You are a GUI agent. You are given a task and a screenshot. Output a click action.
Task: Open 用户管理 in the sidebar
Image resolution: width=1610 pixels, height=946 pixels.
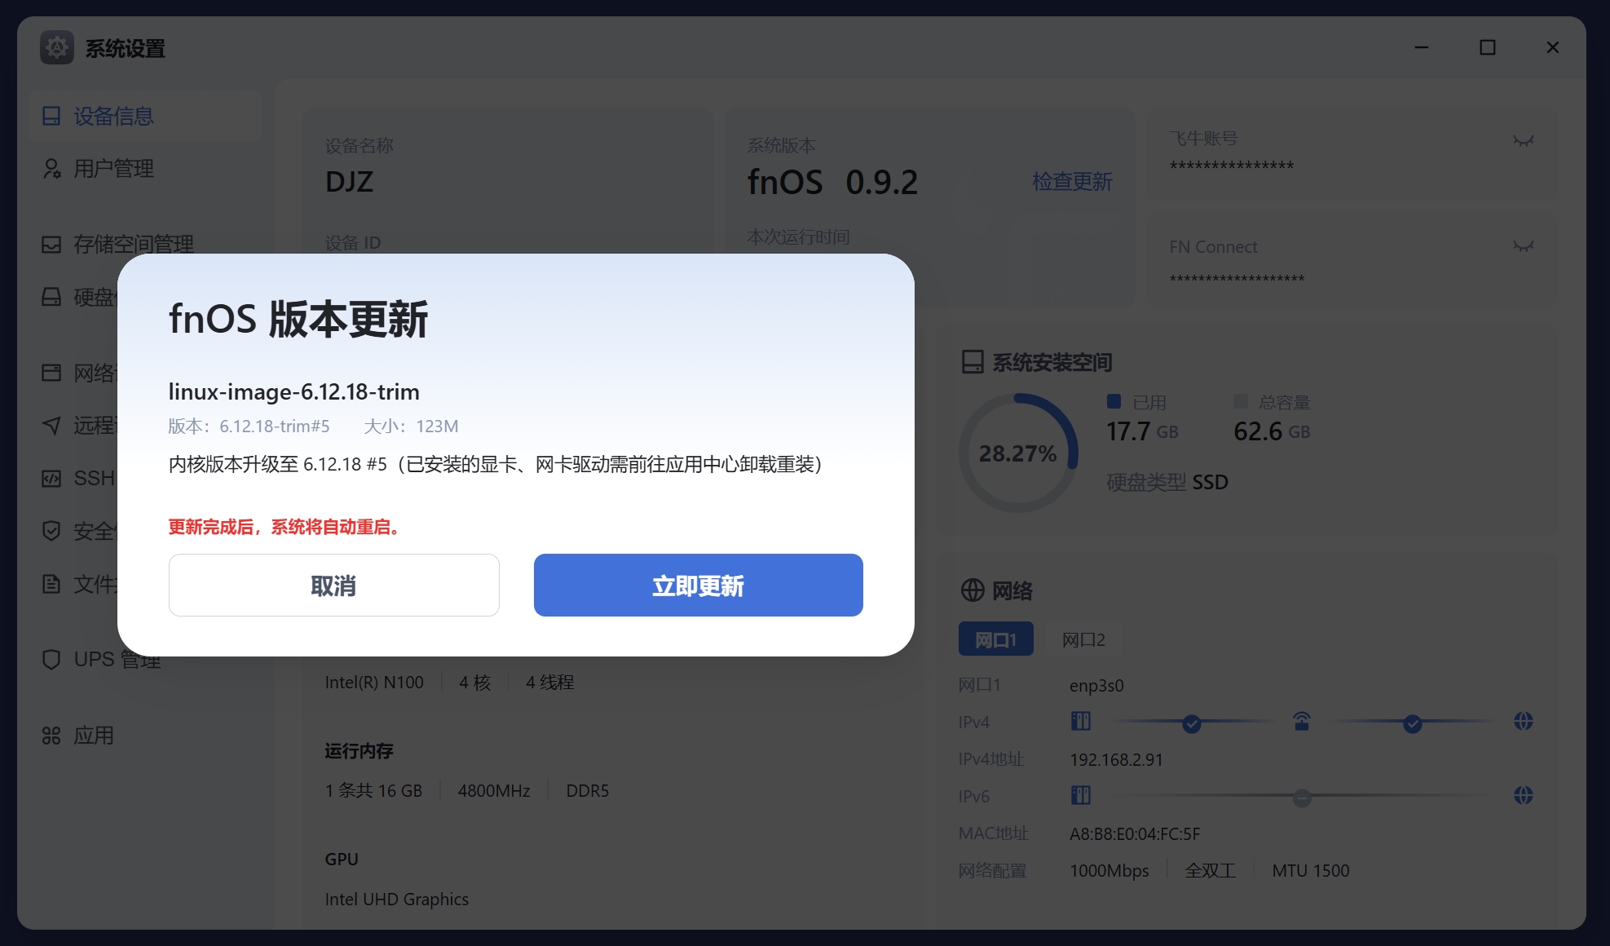(145, 169)
